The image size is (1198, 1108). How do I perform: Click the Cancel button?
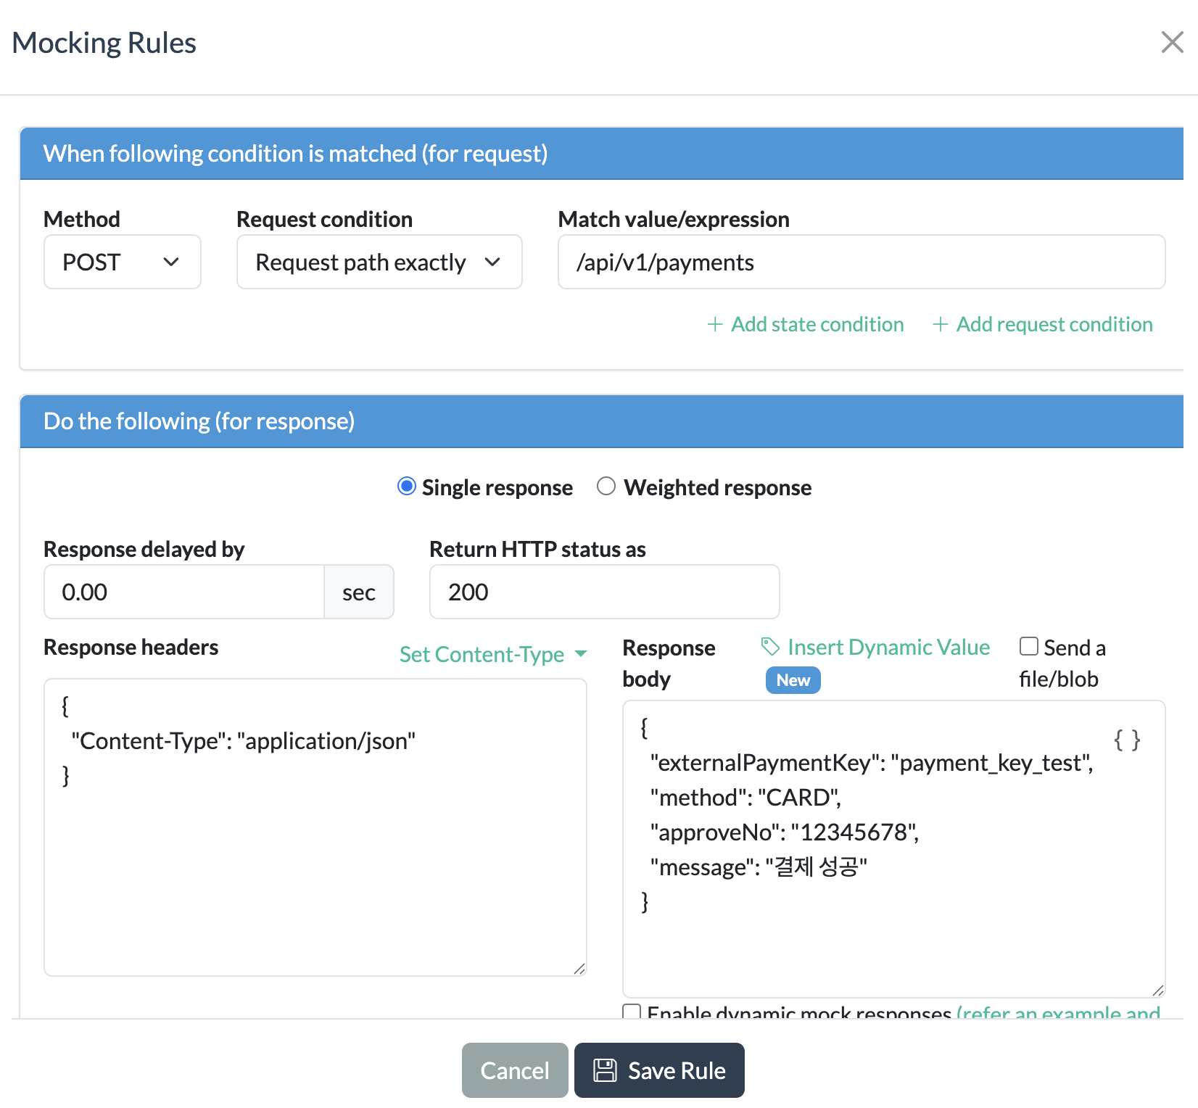515,1070
